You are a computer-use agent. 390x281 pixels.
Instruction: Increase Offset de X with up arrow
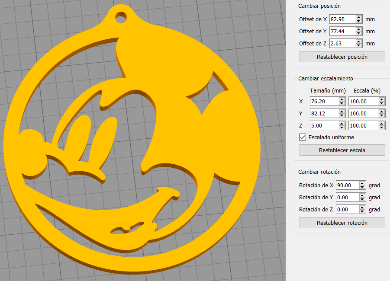[359, 18]
